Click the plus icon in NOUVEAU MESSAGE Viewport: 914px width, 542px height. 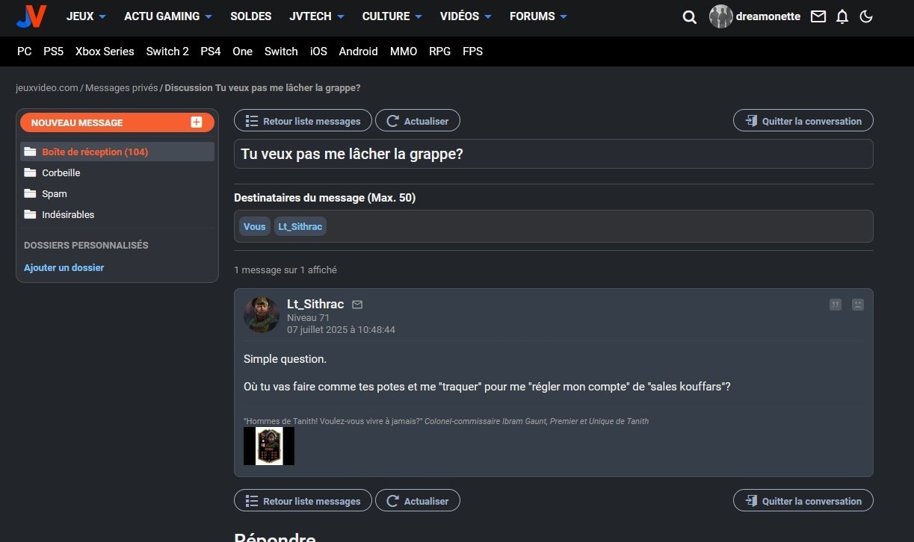coord(197,122)
